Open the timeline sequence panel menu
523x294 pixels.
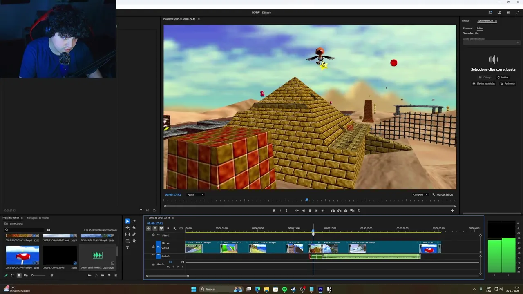173,218
